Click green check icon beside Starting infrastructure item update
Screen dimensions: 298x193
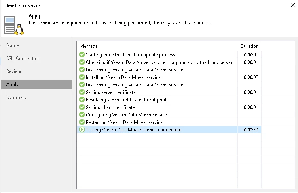[82, 54]
